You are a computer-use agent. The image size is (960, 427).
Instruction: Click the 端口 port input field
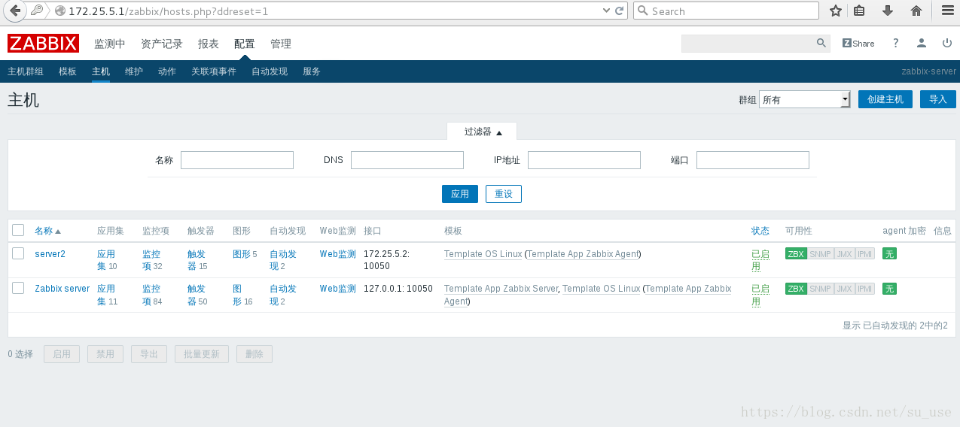(x=753, y=160)
